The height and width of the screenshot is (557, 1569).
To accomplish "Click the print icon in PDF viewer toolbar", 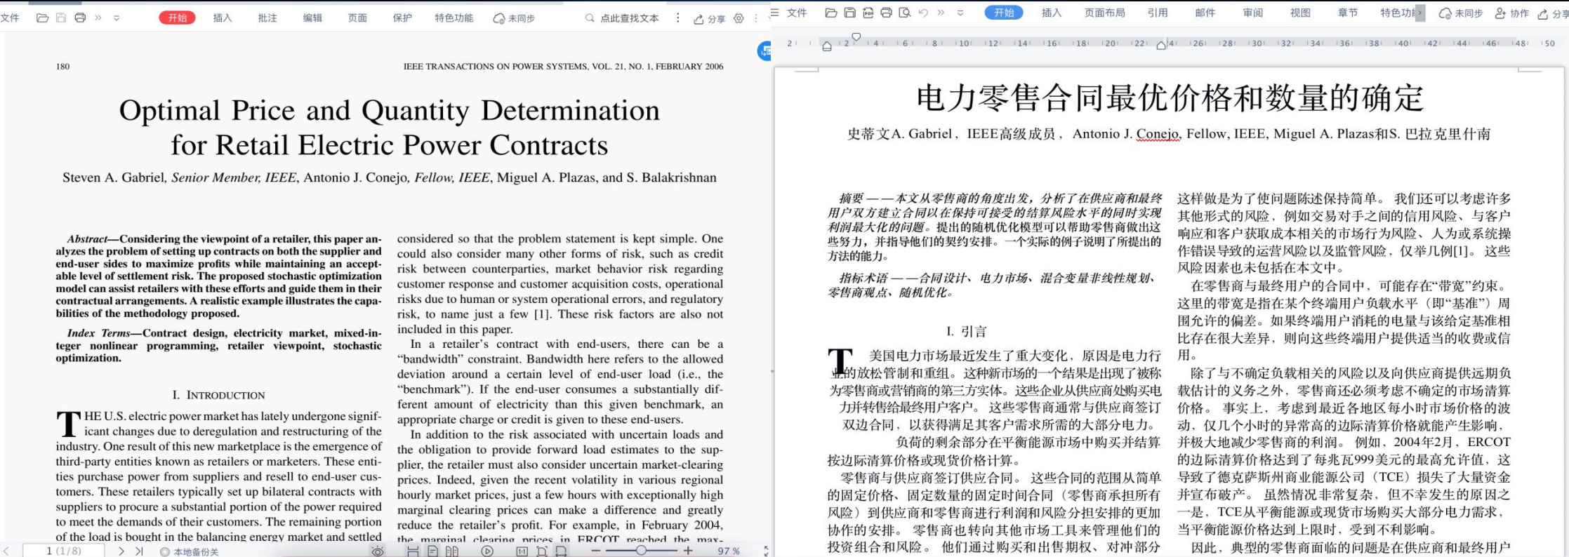I will click(80, 18).
